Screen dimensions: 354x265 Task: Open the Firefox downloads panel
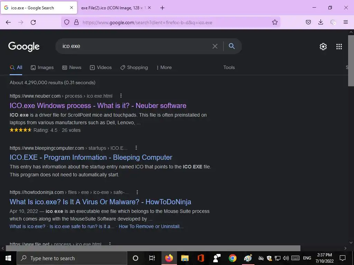[x=320, y=22]
